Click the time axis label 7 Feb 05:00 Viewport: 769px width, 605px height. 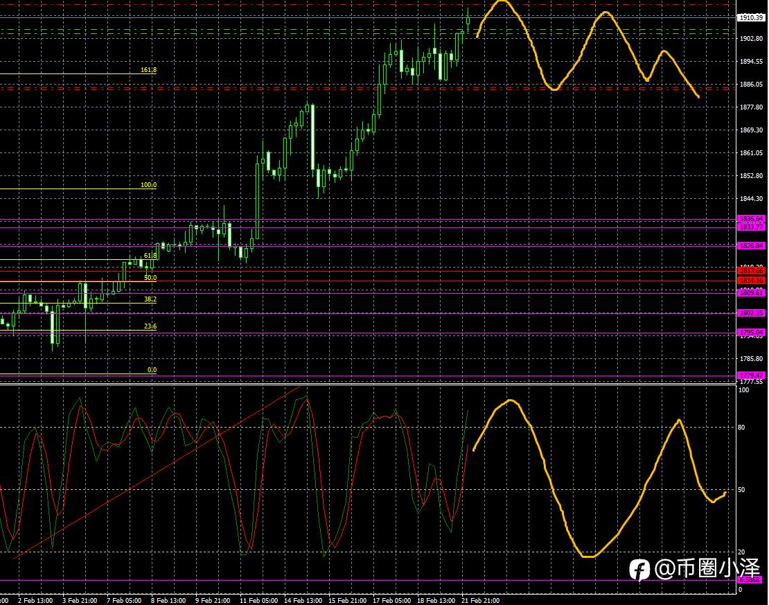[124, 601]
